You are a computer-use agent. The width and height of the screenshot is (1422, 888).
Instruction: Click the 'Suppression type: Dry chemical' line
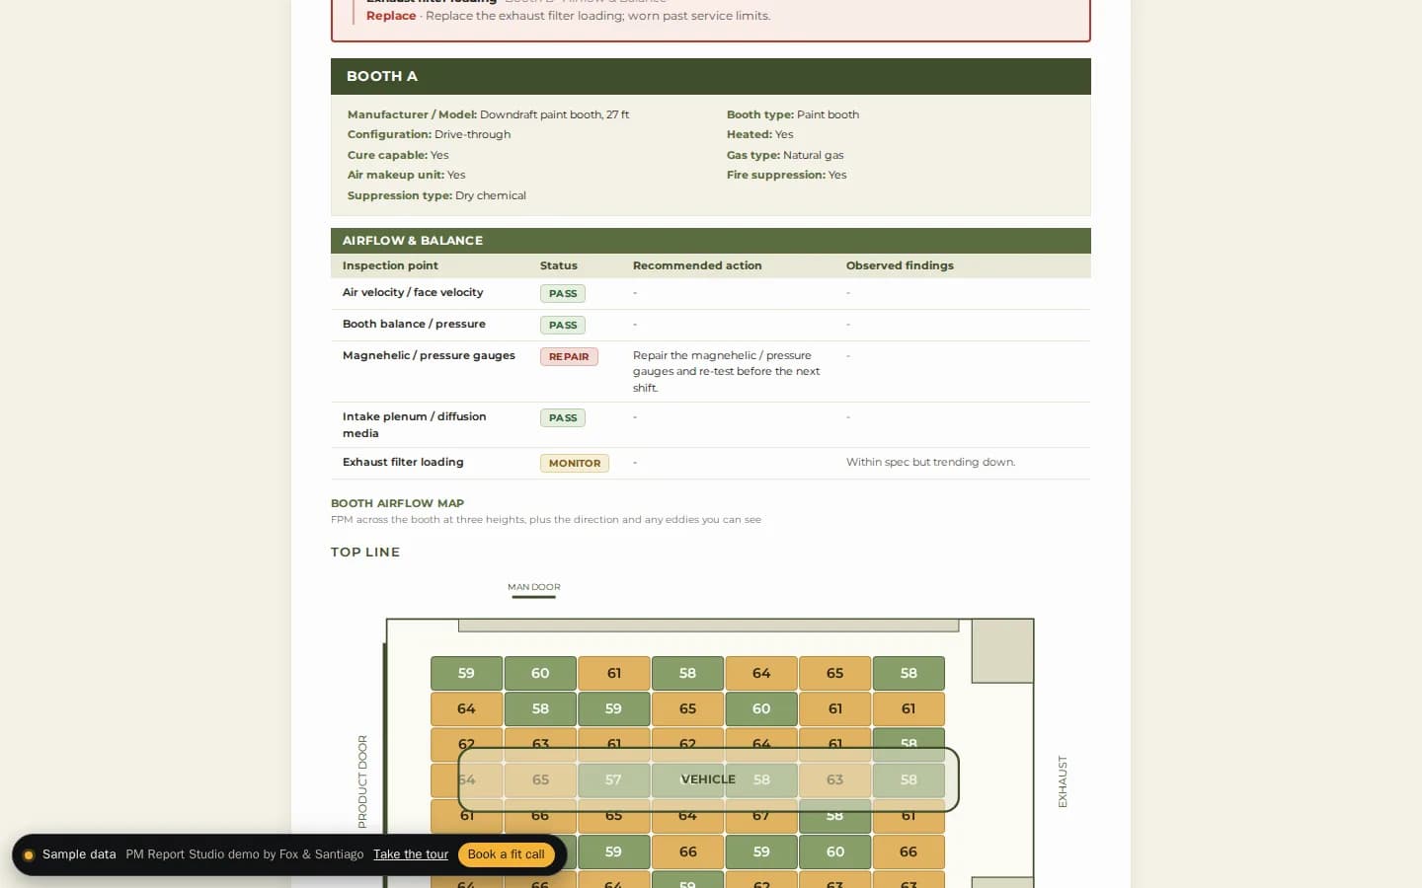pos(436,195)
